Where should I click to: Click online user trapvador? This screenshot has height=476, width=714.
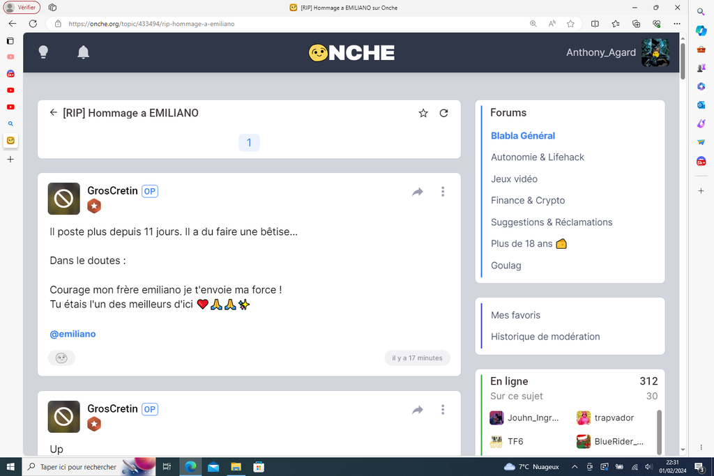pos(605,417)
